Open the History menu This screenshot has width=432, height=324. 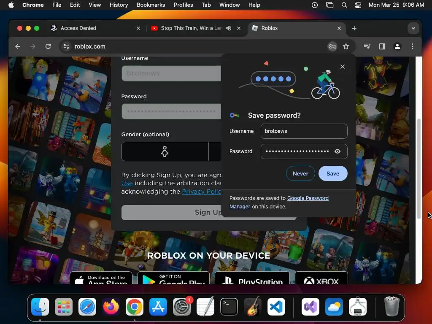(119, 5)
